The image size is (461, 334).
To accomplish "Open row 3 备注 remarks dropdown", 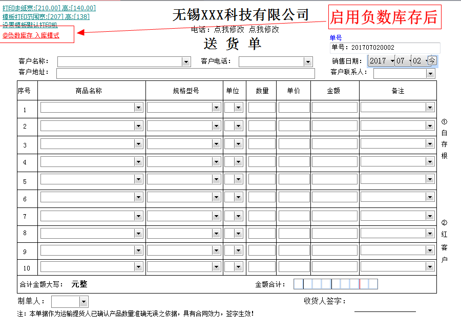I will pos(429,143).
